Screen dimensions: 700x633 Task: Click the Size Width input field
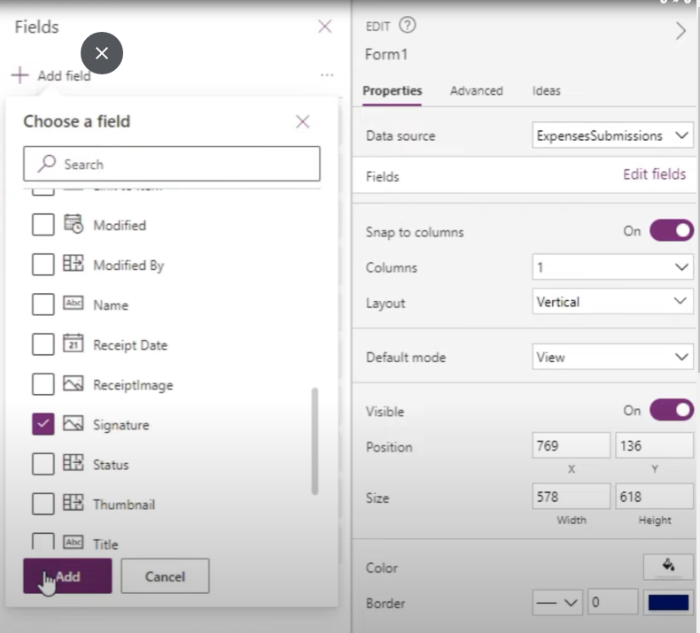coord(571,496)
